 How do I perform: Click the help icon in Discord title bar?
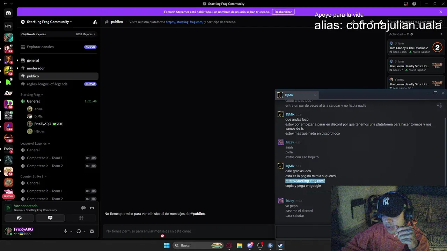(x=414, y=4)
